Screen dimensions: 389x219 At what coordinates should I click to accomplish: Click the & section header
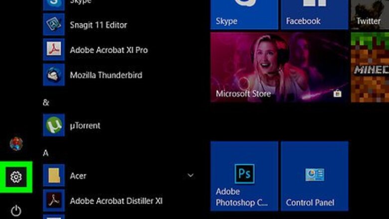point(46,103)
